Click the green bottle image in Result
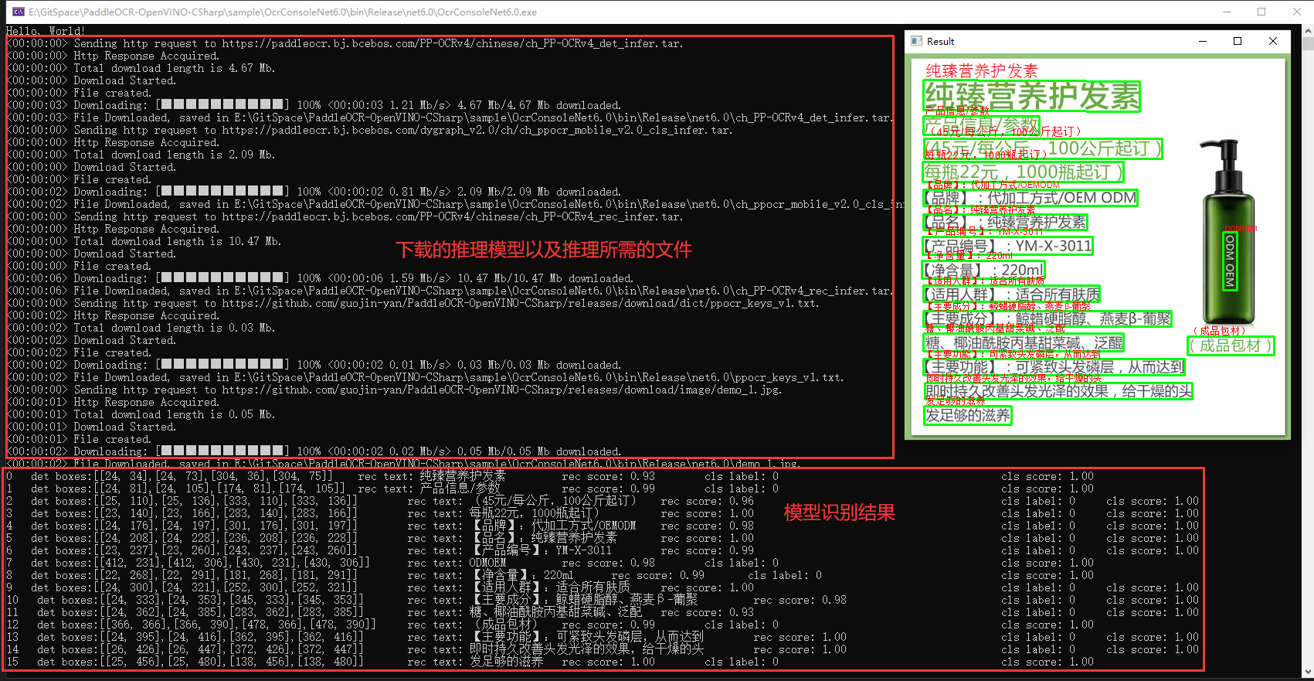The height and width of the screenshot is (681, 1314). coord(1228,232)
